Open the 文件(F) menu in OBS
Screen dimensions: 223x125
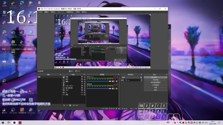tap(40, 12)
